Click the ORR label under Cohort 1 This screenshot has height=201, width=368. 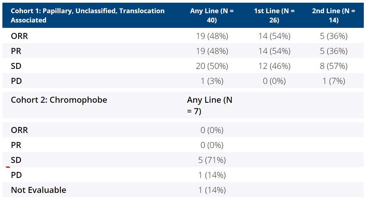[x=19, y=36]
